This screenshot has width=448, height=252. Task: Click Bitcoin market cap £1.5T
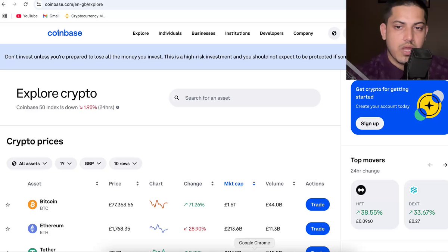[x=230, y=205]
